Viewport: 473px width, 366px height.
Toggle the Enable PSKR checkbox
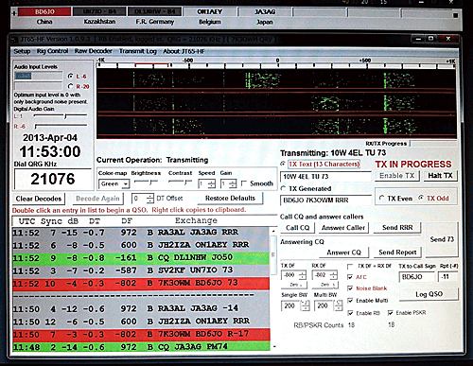(x=390, y=313)
